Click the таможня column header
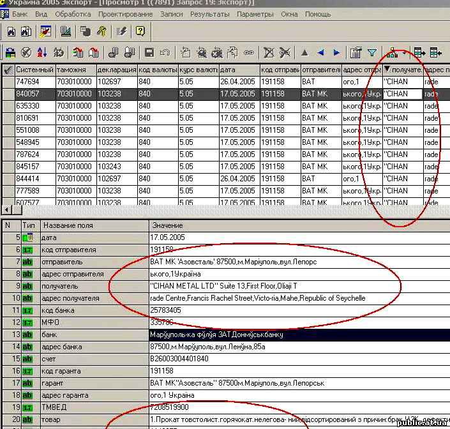Image resolution: width=450 pixels, height=429 pixels. [x=75, y=70]
